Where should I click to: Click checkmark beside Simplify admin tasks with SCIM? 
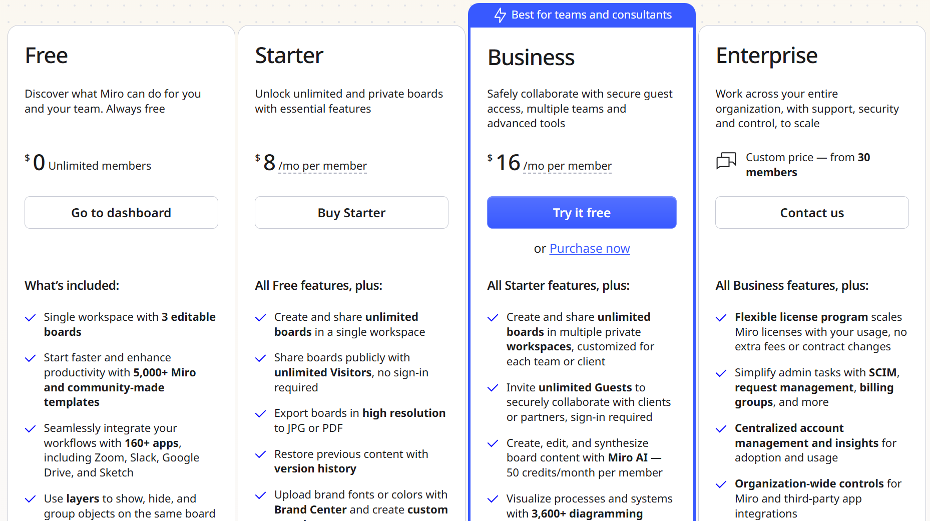(x=721, y=373)
